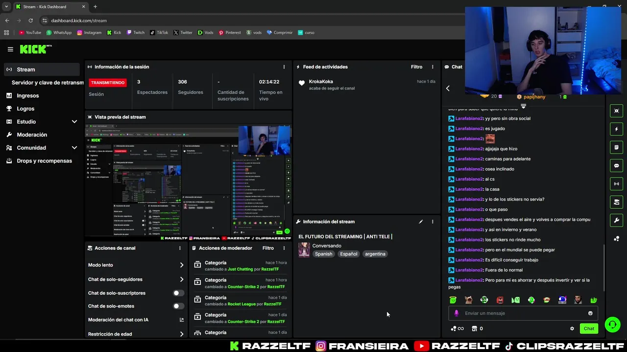Click the Conversando category thumbnail
Screen dimensions: 627x352
click(x=304, y=250)
